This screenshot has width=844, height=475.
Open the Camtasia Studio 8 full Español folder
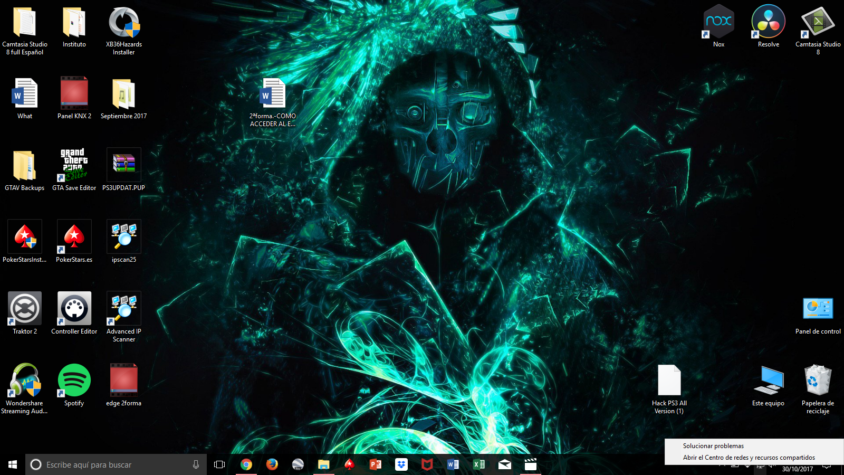click(x=25, y=31)
